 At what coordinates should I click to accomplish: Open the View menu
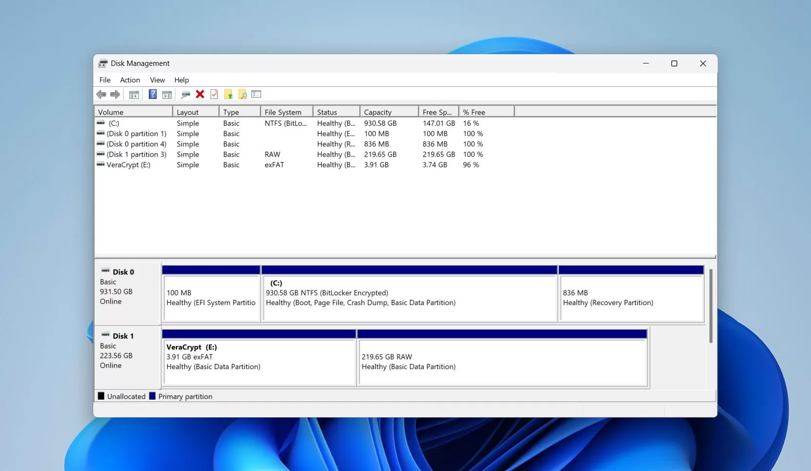click(157, 80)
